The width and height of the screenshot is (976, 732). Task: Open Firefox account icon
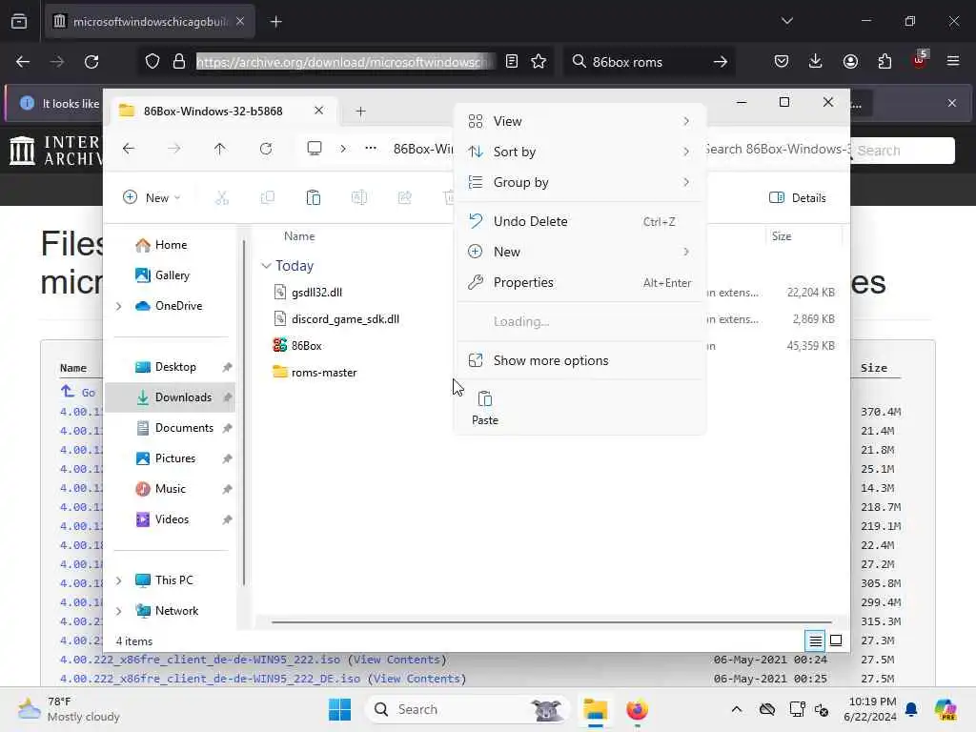[850, 62]
